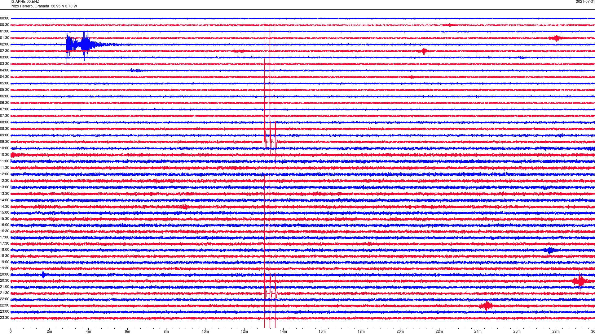
Task: Click the 20m tick on time axis
Action: point(400,332)
